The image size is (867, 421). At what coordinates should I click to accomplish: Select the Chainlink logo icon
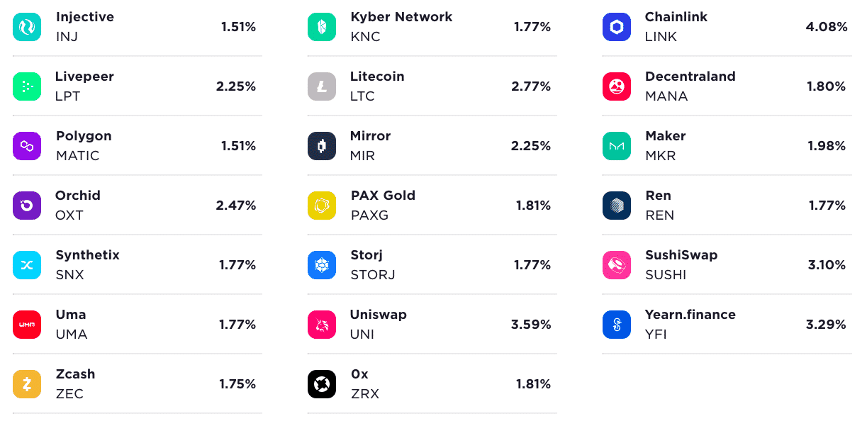pos(616,26)
